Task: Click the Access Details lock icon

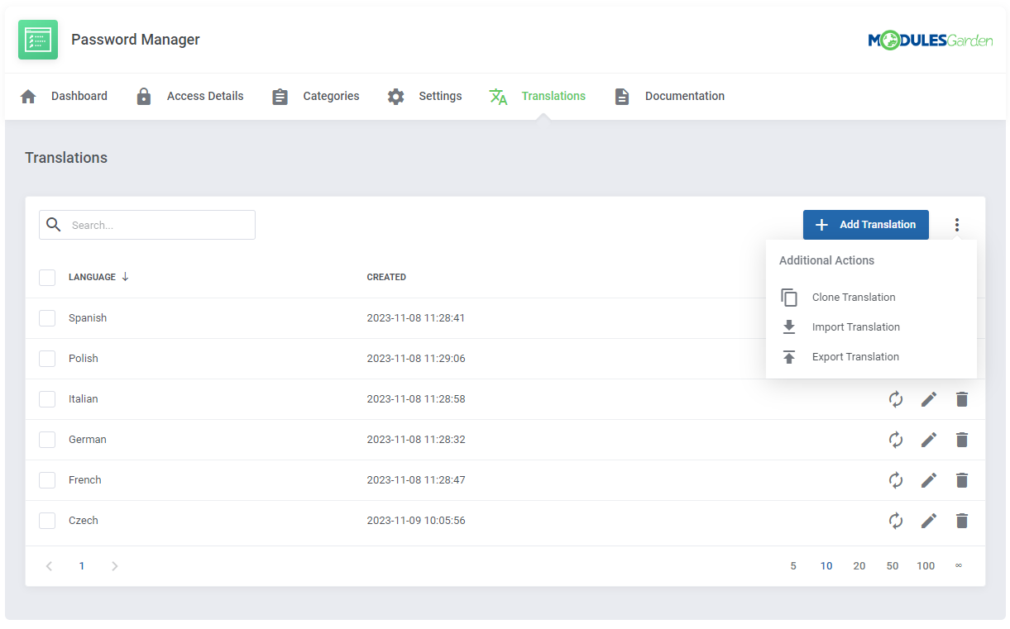Action: (144, 97)
